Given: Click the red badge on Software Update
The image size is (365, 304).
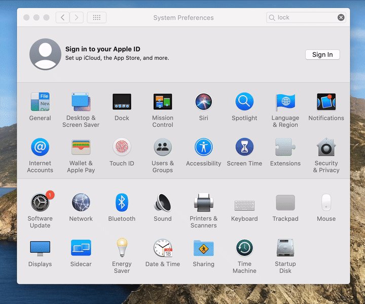Looking at the screenshot, I should (50, 195).
